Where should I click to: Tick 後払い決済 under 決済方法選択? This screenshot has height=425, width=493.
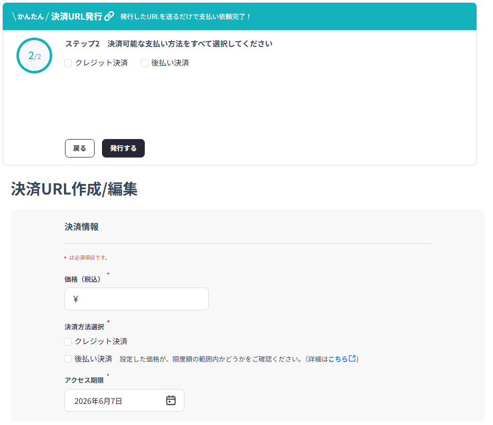(x=68, y=359)
